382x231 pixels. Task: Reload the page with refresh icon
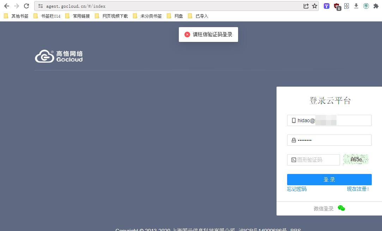26,6
